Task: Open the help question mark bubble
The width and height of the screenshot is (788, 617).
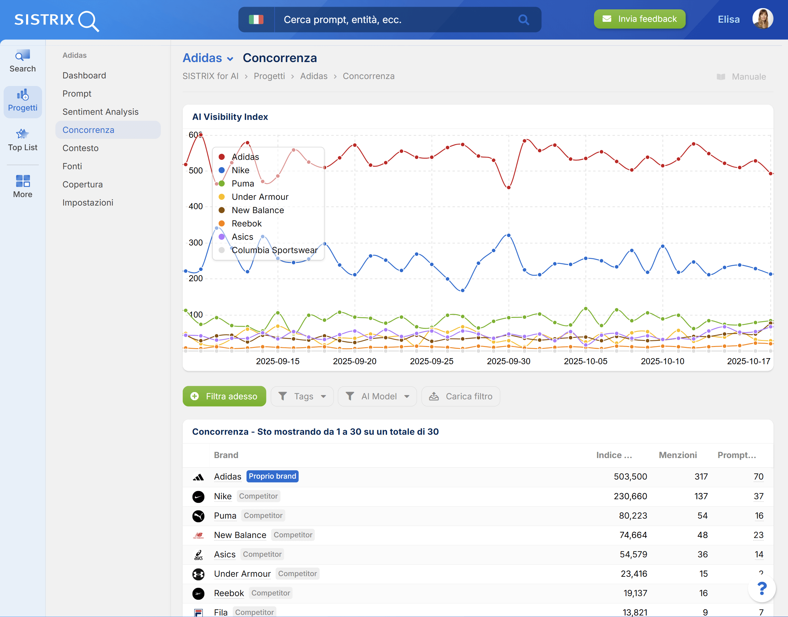Action: tap(762, 589)
